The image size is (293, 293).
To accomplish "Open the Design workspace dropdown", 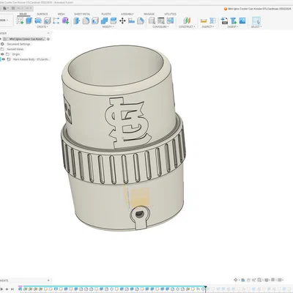I will (4, 21).
